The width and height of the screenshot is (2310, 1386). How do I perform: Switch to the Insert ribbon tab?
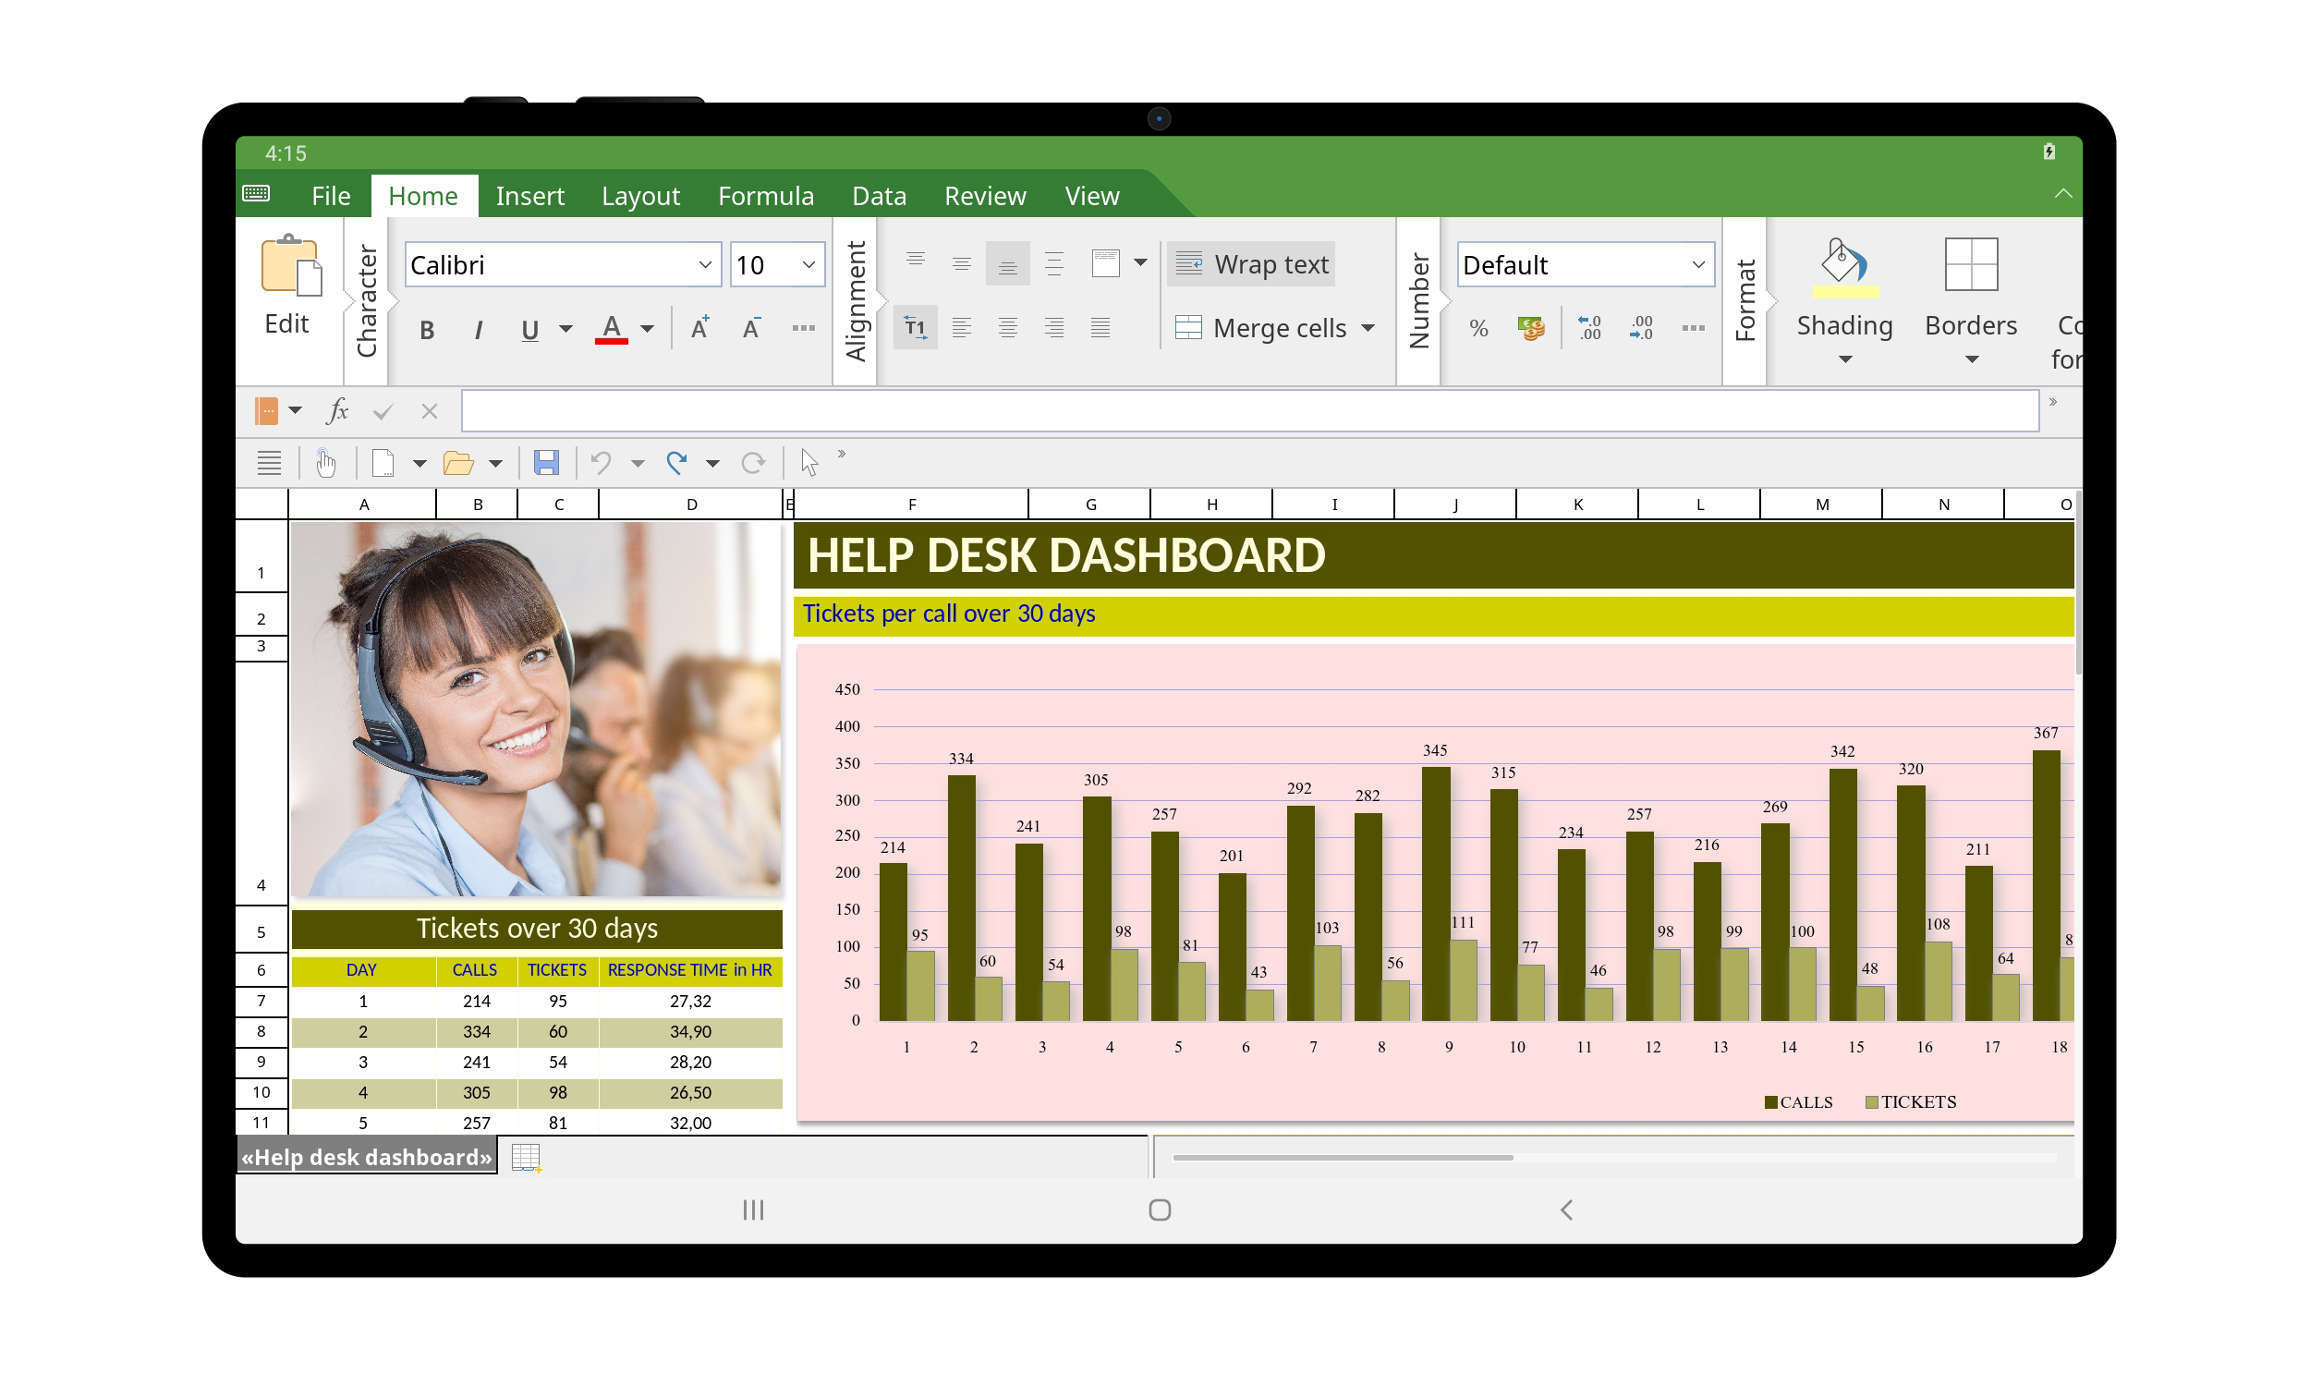click(529, 196)
